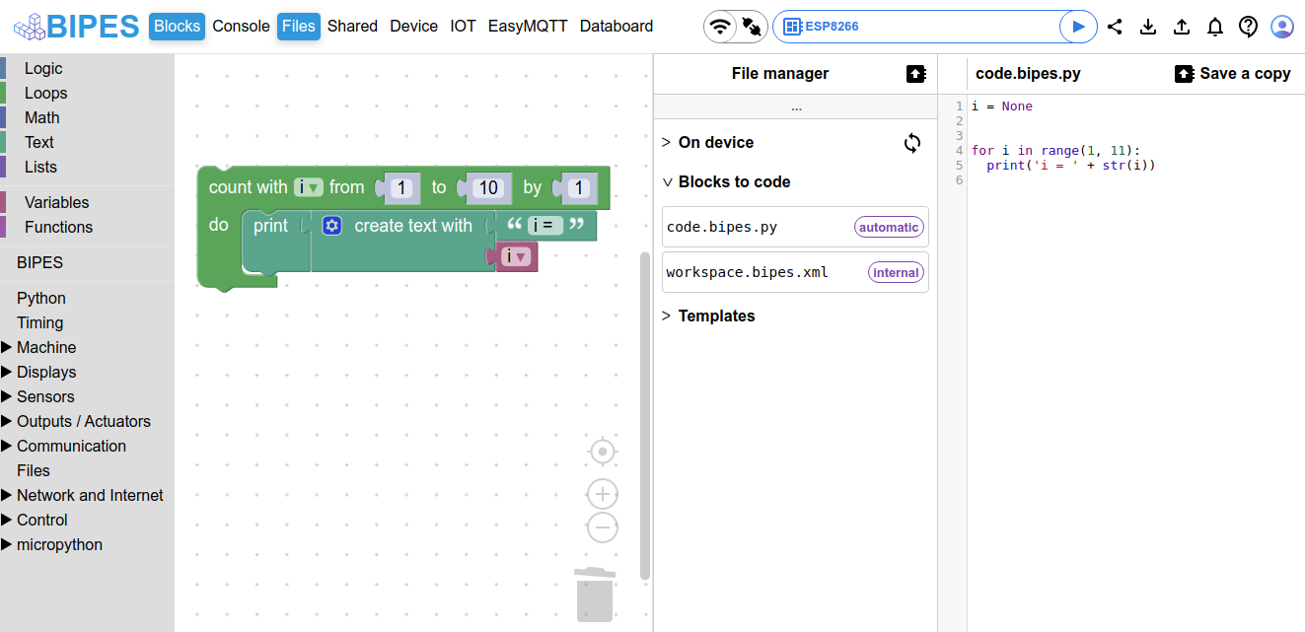This screenshot has height=632, width=1305.
Task: Click Save a copy button
Action: [x=1233, y=73]
